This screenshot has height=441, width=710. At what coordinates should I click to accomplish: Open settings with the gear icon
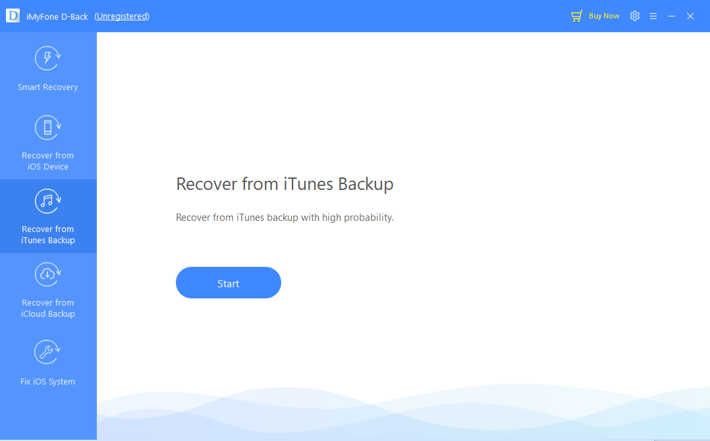coord(635,16)
